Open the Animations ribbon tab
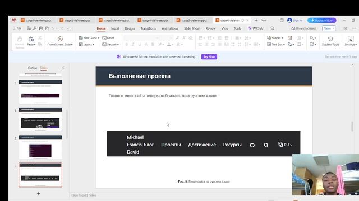 click(170, 28)
